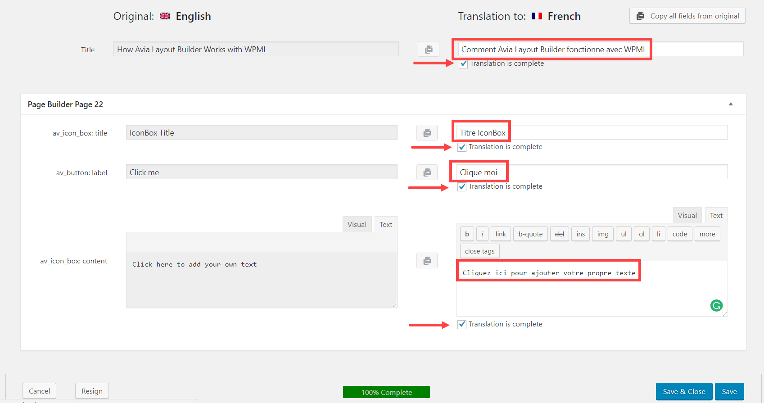
Task: Click the Resign button
Action: tap(92, 391)
